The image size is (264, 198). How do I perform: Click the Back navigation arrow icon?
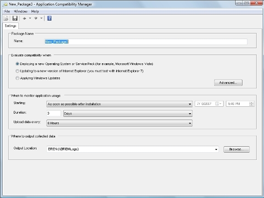24,18
